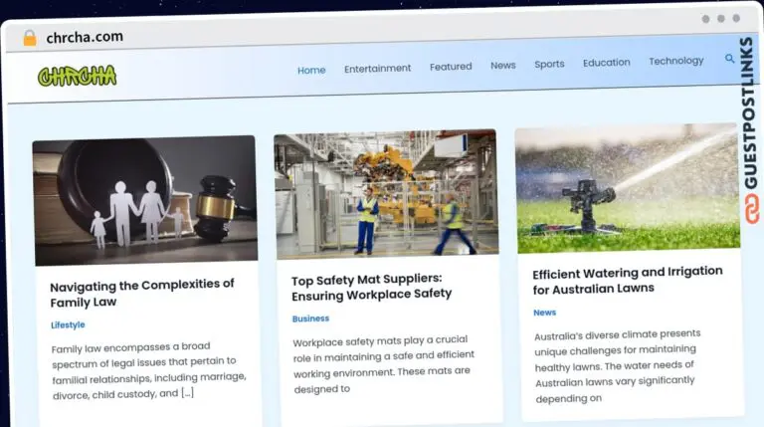Image resolution: width=764 pixels, height=427 pixels.
Task: Click the excerpt starting 'Australia's diverse climate'
Action: (x=617, y=366)
